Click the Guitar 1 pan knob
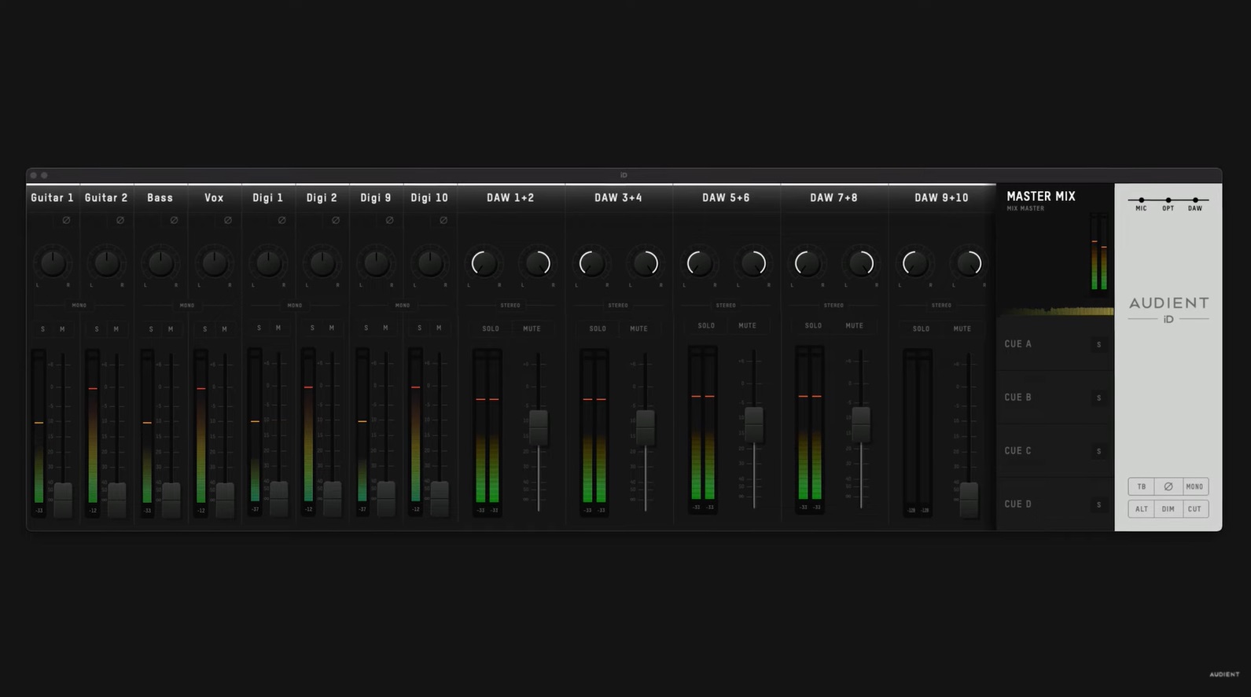 [53, 263]
